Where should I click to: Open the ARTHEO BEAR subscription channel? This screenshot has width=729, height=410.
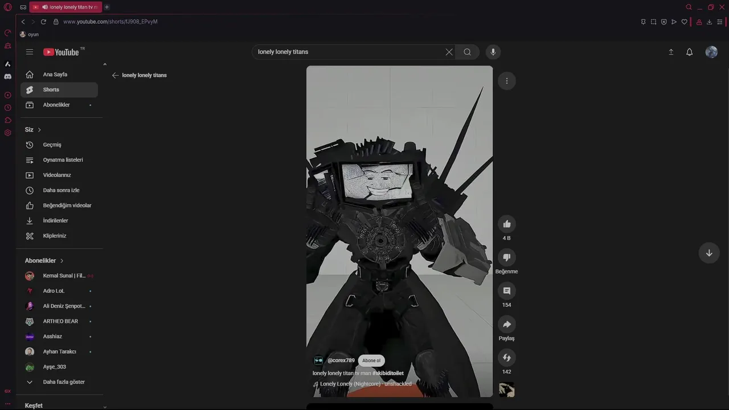click(59, 321)
